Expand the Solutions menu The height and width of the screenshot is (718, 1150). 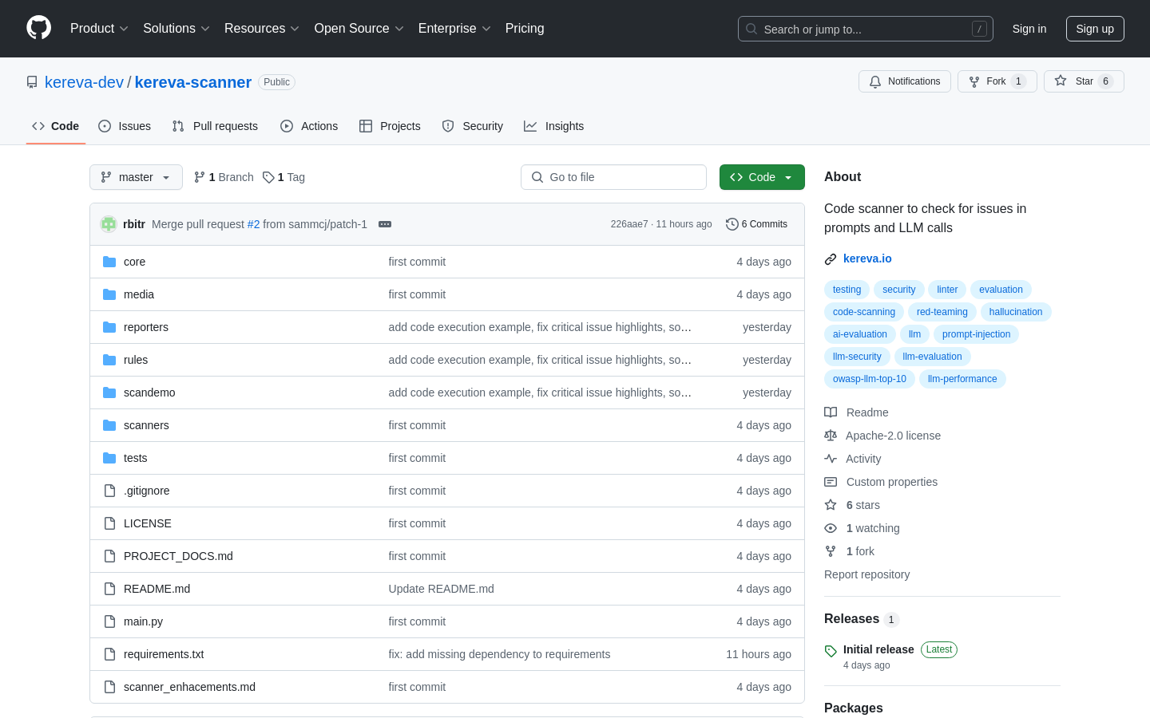[176, 29]
